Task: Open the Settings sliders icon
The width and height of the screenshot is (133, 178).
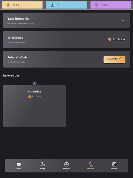Action: [x=114, y=164]
